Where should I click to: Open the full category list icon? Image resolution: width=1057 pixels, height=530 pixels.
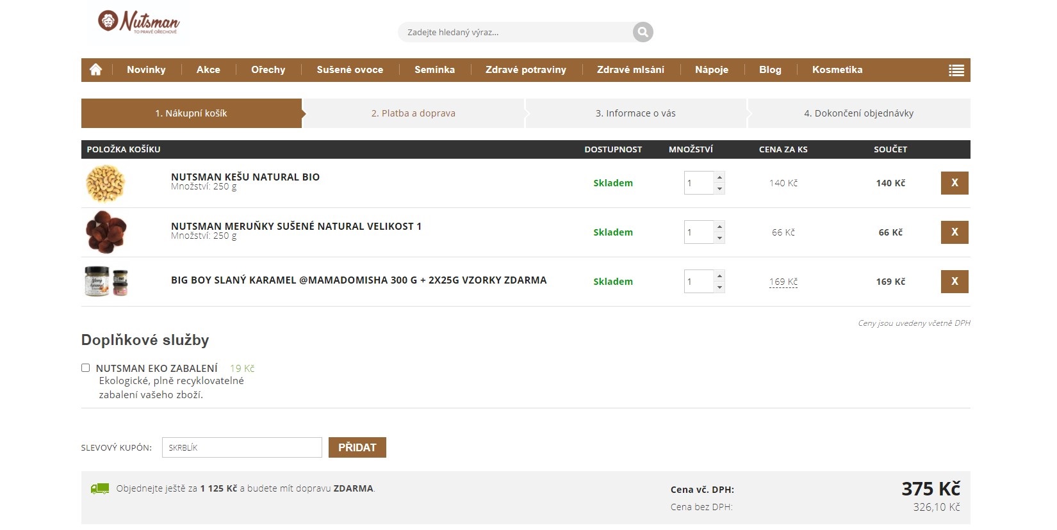click(x=956, y=70)
